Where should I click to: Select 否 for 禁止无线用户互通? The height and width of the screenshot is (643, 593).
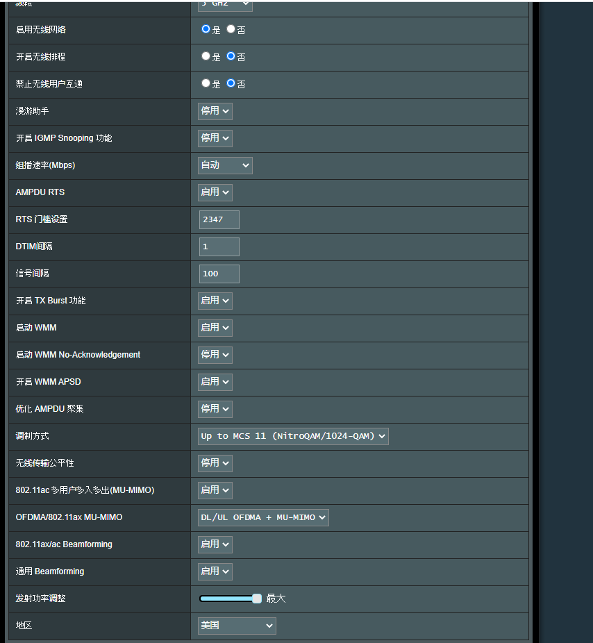pos(231,83)
